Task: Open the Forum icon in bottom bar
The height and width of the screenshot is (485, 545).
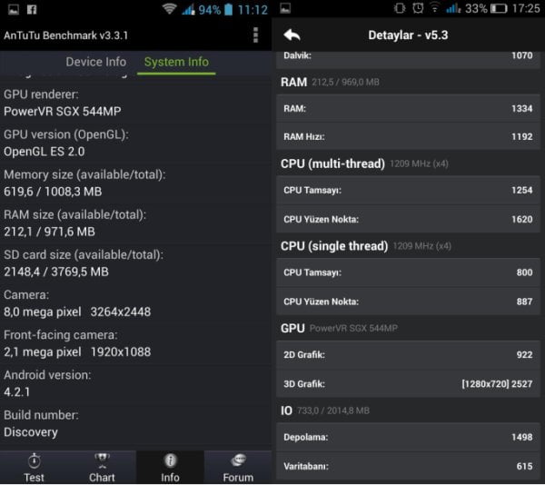Action: (238, 467)
